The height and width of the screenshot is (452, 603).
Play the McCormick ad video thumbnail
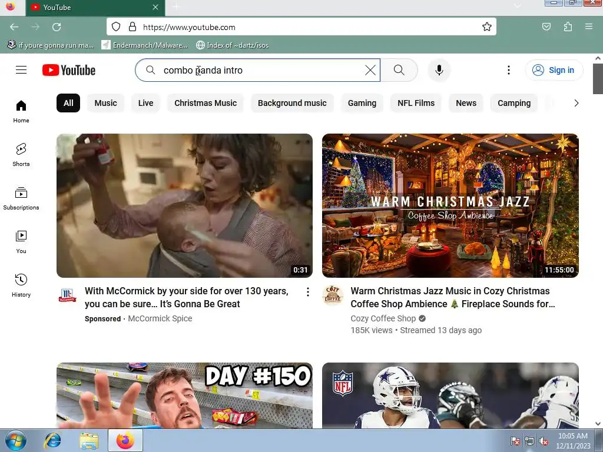(184, 205)
